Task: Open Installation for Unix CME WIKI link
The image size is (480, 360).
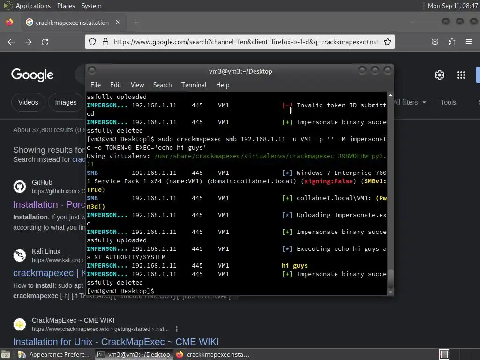Action: tap(116, 342)
